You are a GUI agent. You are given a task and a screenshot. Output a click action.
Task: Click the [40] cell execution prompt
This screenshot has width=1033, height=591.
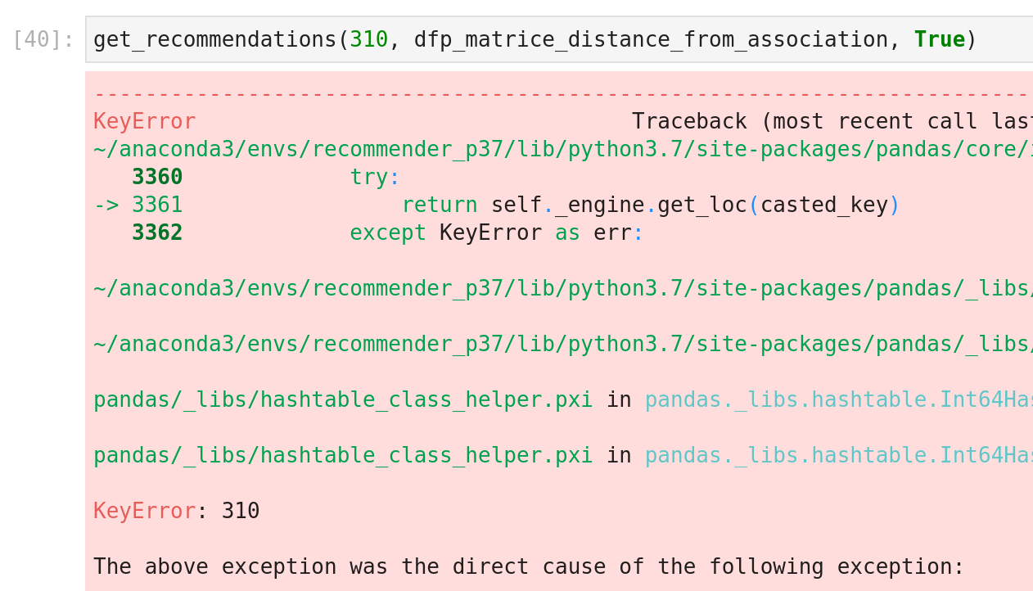click(43, 39)
